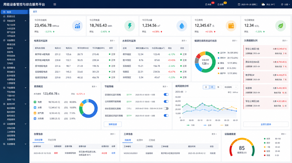Switch to the 历史告警 tab
292x163 pixels.
(52, 140)
